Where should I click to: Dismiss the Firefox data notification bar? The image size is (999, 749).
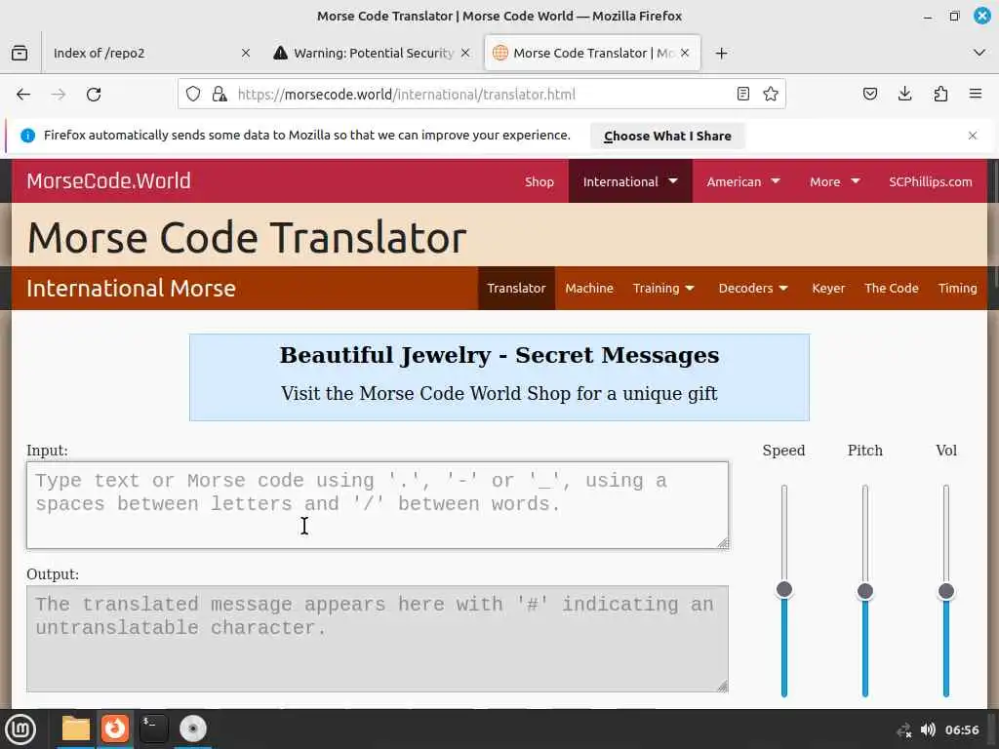pos(973,136)
